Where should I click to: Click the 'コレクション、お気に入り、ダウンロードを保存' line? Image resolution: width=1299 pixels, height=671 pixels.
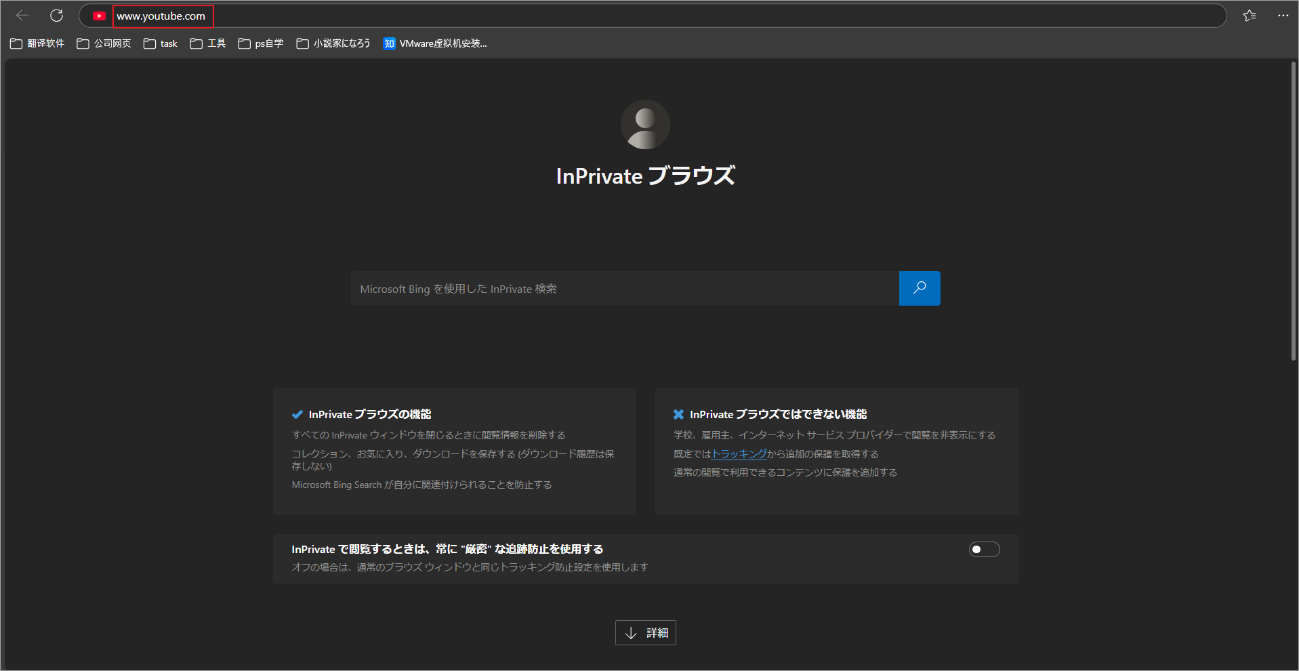tap(453, 460)
